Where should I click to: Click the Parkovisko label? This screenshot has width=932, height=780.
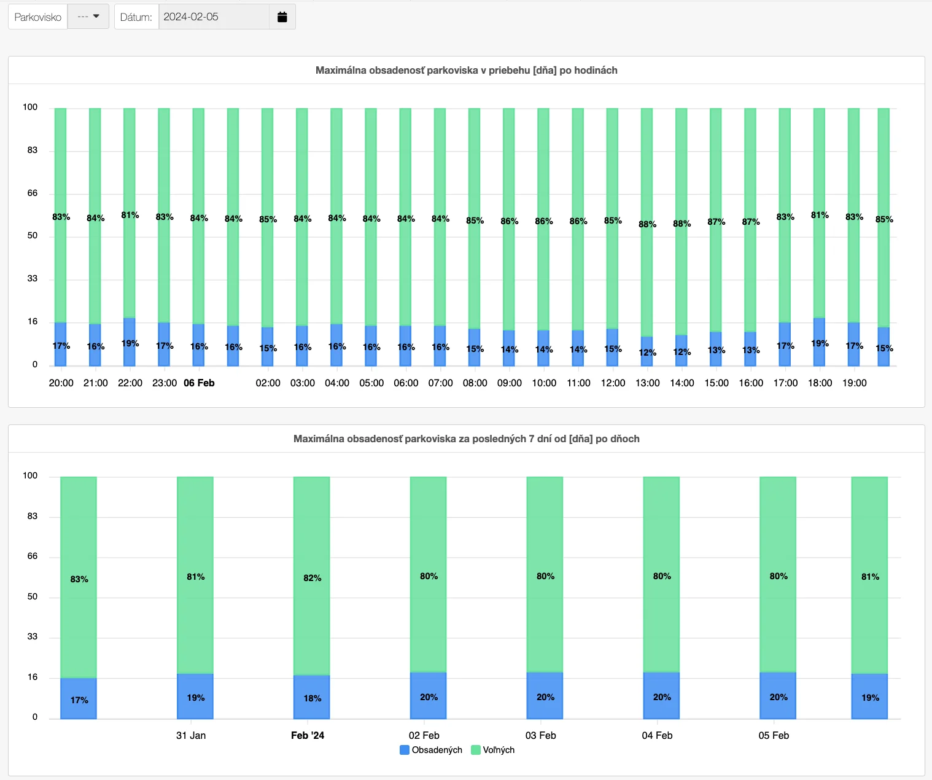[38, 17]
